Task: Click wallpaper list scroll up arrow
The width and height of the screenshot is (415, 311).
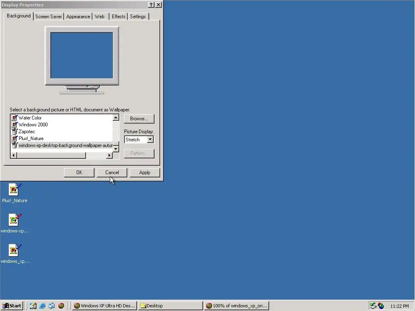Action: click(x=116, y=117)
